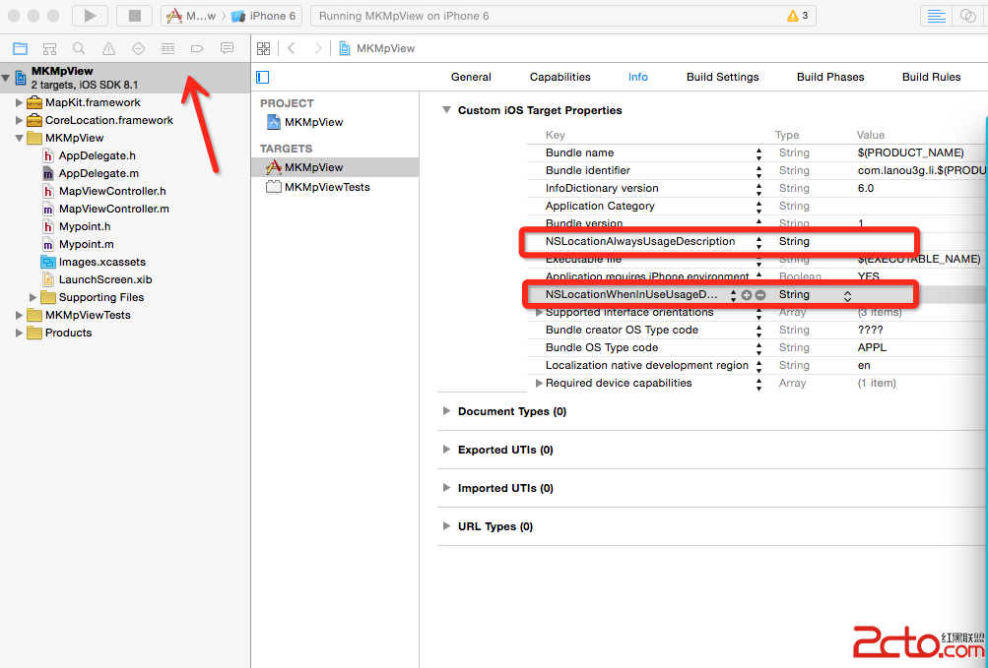Show the Issue navigator warning icon
Screen dimensions: 988x668
coord(108,48)
